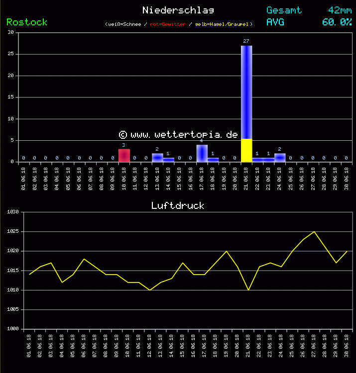Image resolution: width=356 pixels, height=373 pixels.
Task: Click the yellow hail segment of the 21.06.18 bar
Action: [x=246, y=150]
